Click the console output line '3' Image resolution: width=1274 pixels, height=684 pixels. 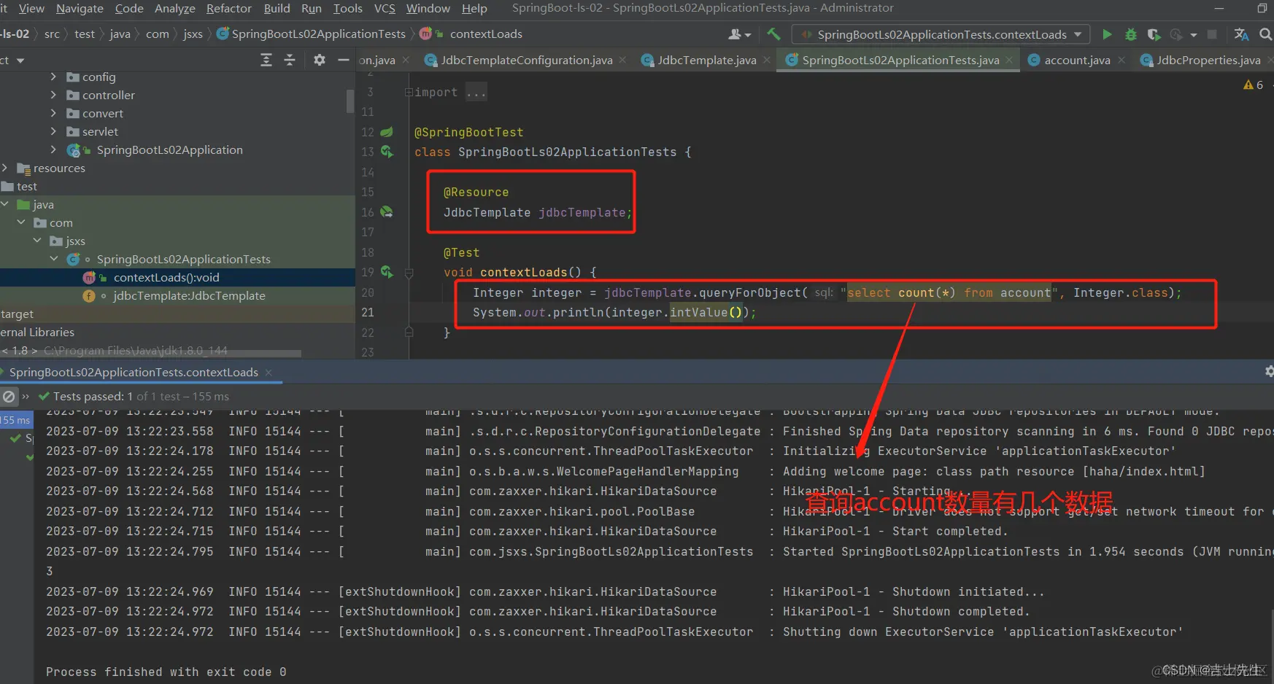[50, 572]
